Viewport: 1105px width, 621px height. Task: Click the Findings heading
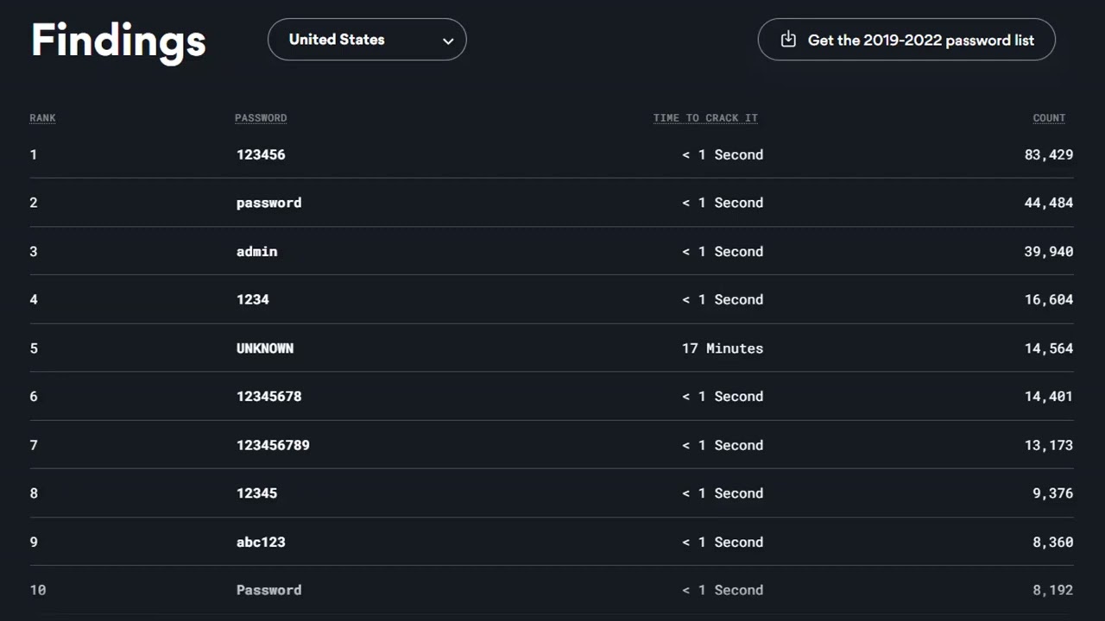click(x=118, y=41)
